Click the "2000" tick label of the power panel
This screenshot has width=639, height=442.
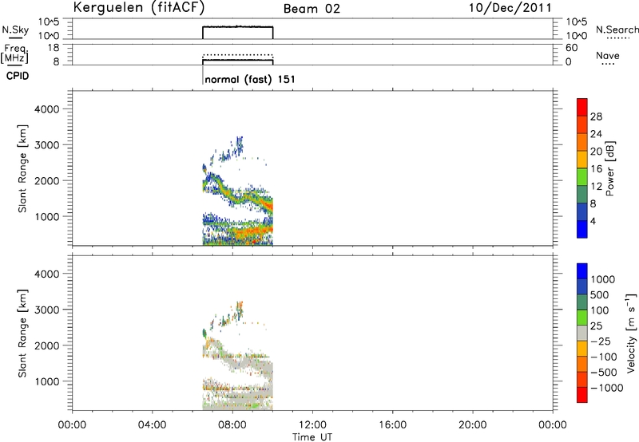pyautogui.click(x=47, y=180)
